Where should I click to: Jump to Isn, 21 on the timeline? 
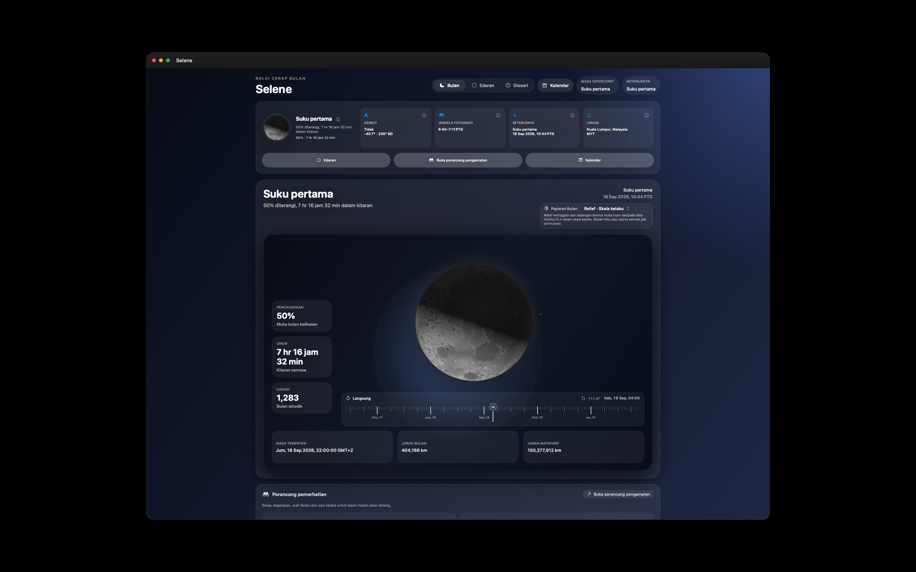click(591, 418)
